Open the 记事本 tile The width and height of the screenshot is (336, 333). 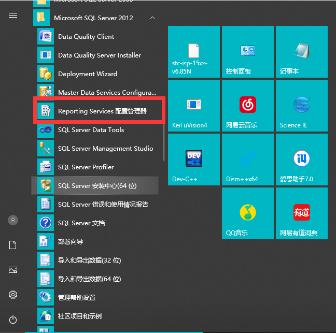[302, 52]
